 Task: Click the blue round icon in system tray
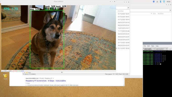(x=154, y=2)
